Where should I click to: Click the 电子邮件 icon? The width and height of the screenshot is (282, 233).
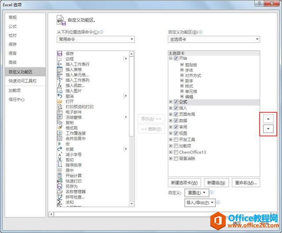click(x=59, y=112)
